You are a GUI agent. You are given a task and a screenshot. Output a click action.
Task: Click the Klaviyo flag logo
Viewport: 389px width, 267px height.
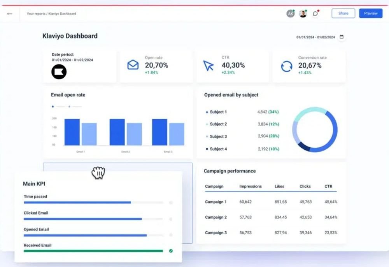[x=59, y=72]
